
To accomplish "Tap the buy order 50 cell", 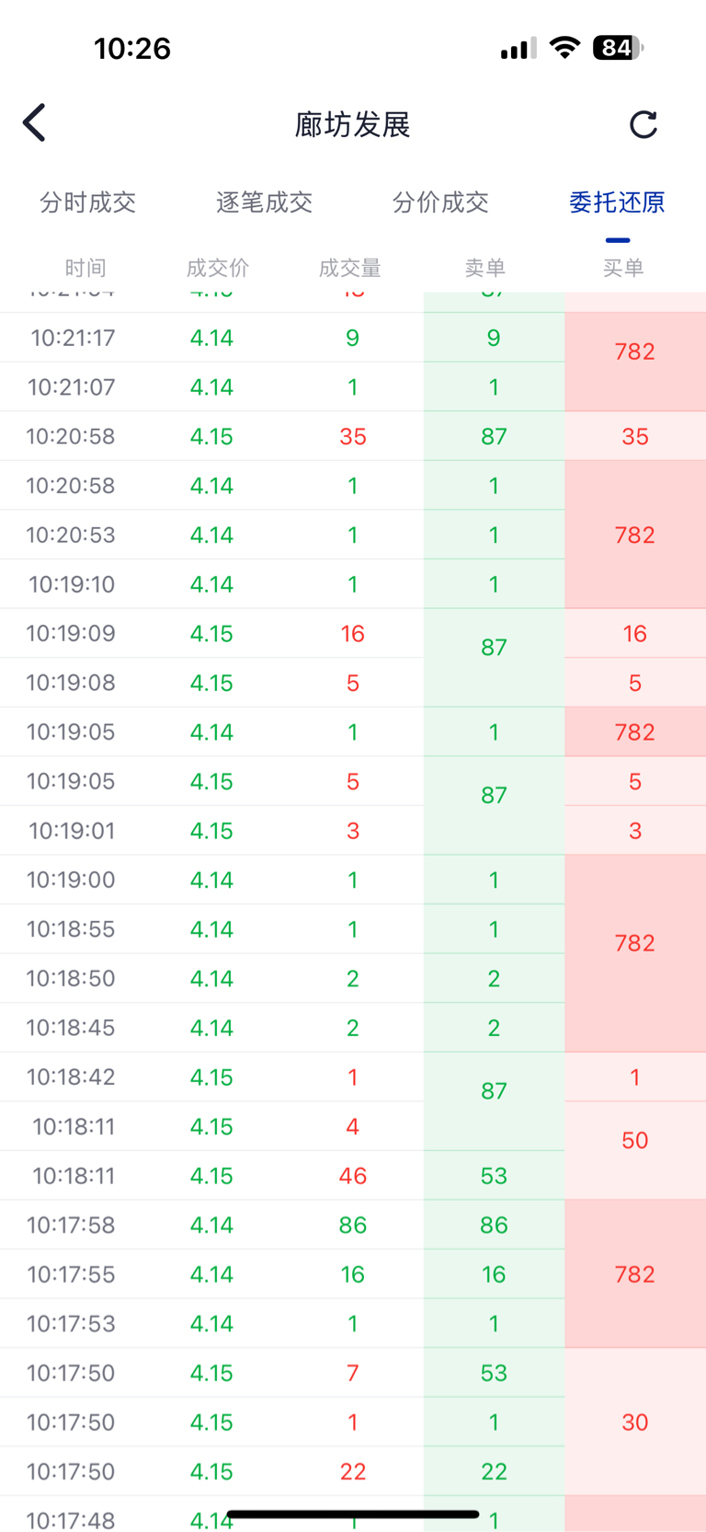I will [x=635, y=1141].
